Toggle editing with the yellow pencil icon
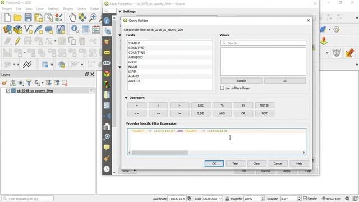Viewport: 359px width, 202px height. pyautogui.click(x=17, y=41)
